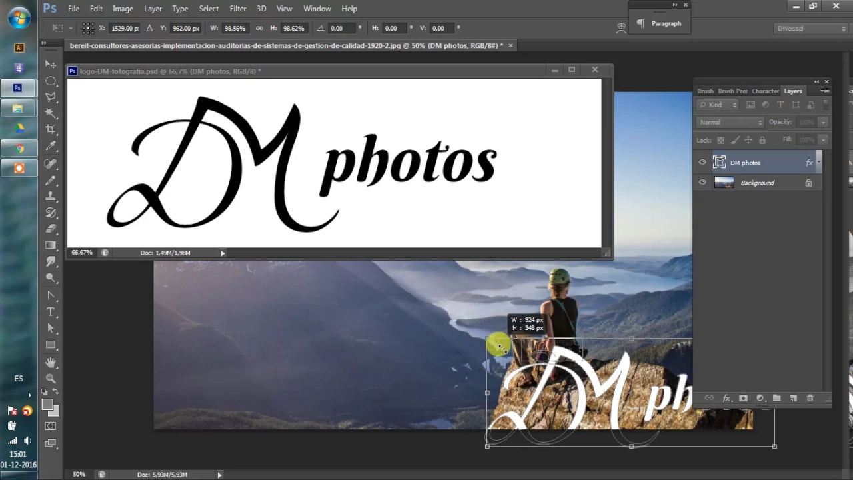The height and width of the screenshot is (480, 853).
Task: Click Add layer style fx button
Action: 727,398
